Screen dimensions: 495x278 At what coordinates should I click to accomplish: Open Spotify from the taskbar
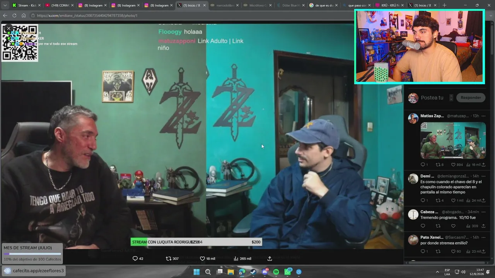pos(276,272)
